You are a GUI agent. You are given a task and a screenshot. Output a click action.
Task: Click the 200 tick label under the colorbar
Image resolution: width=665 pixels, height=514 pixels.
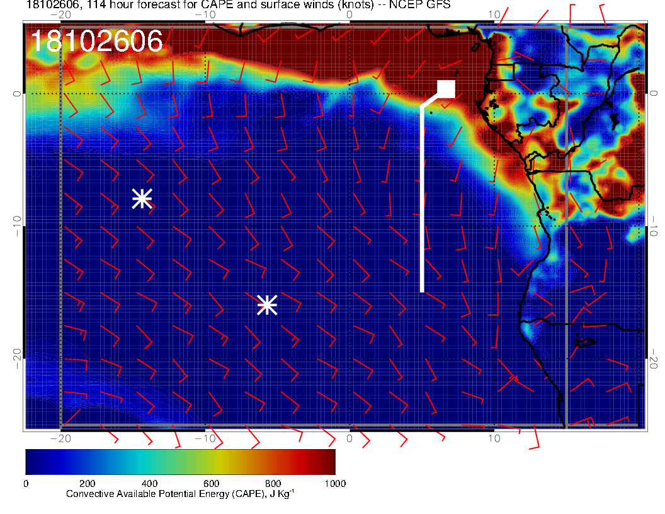(88, 483)
